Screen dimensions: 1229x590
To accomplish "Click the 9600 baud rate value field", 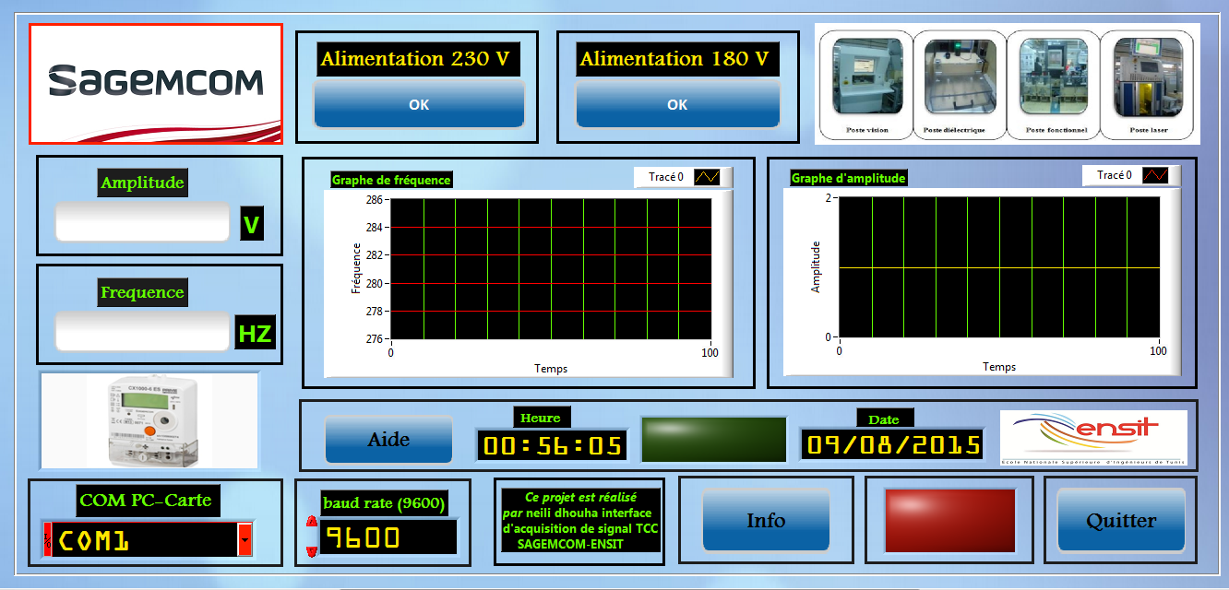I will (x=388, y=537).
